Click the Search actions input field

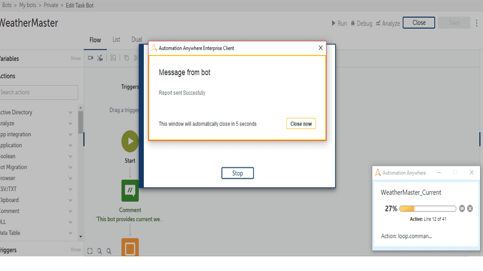tap(38, 92)
